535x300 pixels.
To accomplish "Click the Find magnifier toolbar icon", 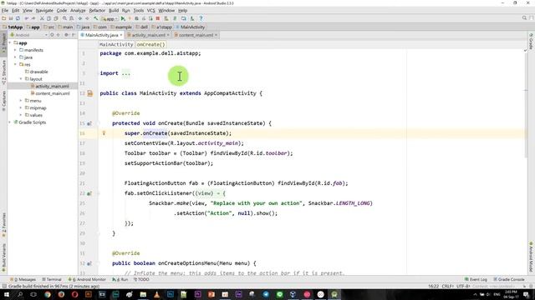I will (64, 18).
